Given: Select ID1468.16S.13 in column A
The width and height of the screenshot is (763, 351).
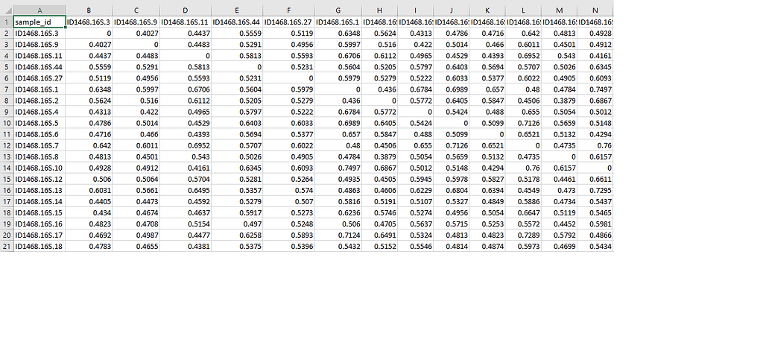Looking at the screenshot, I should (x=39, y=190).
